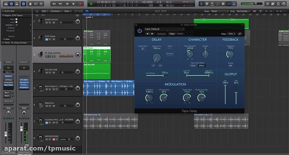This screenshot has width=289, height=155.
Task: Click Paste in Tape Delay window
Action: point(180,34)
